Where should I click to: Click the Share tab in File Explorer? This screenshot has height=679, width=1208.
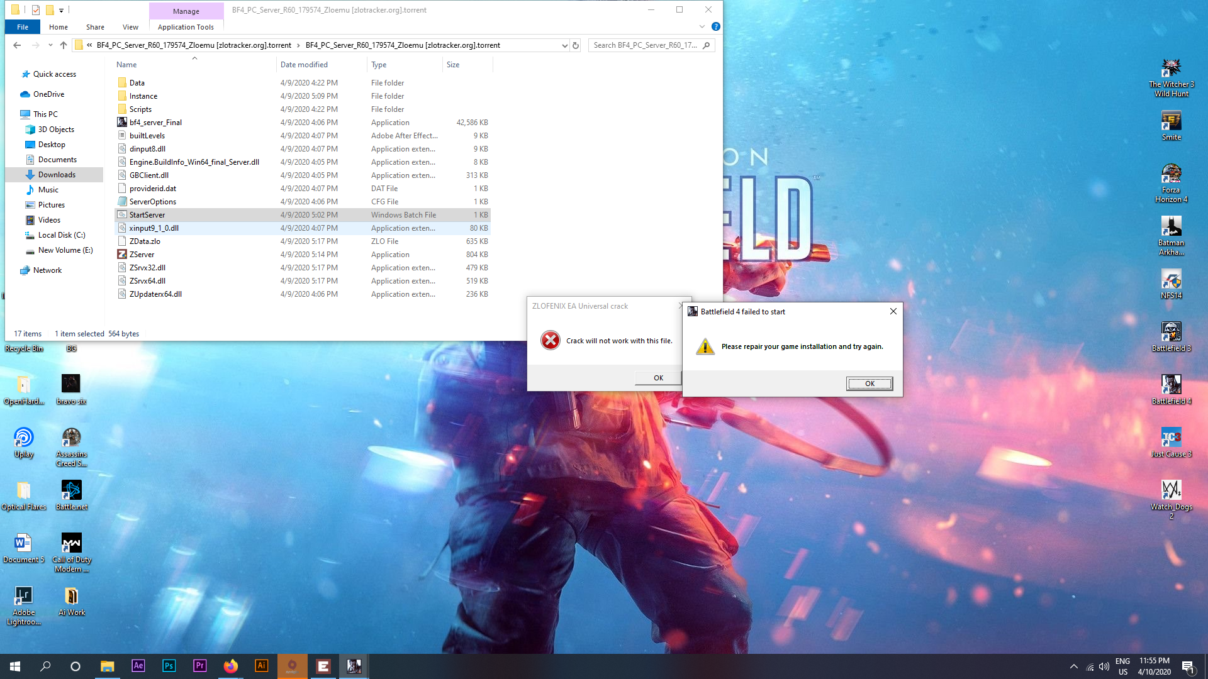pyautogui.click(x=94, y=26)
